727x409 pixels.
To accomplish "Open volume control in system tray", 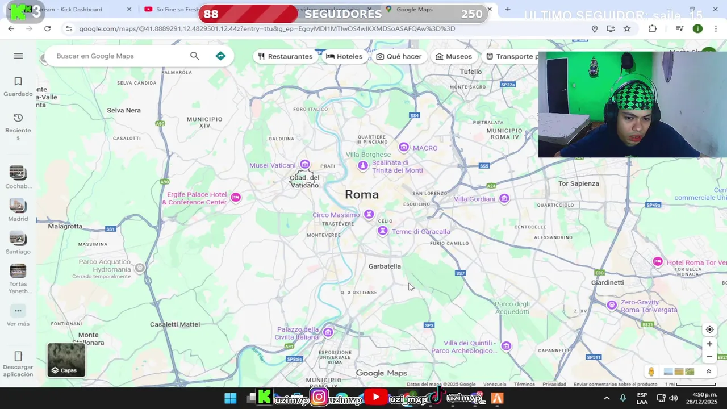I will point(673,398).
